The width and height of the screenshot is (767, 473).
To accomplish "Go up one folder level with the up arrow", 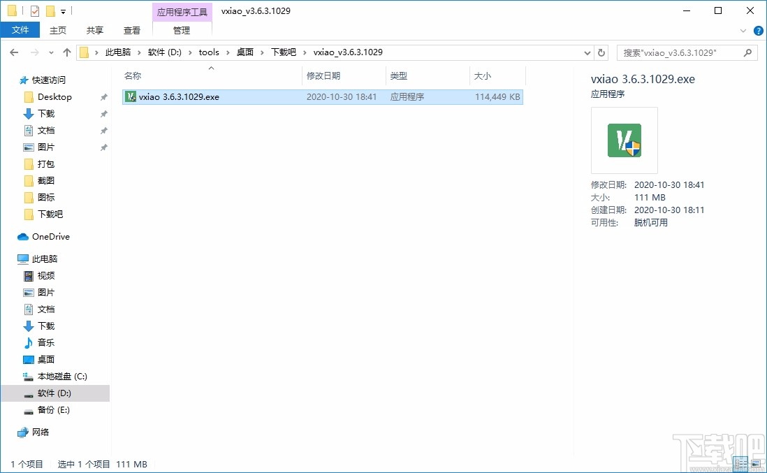I will (66, 52).
